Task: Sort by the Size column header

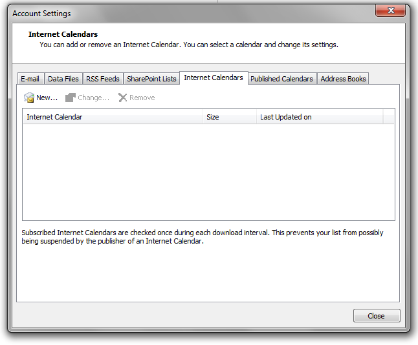Action: 229,117
